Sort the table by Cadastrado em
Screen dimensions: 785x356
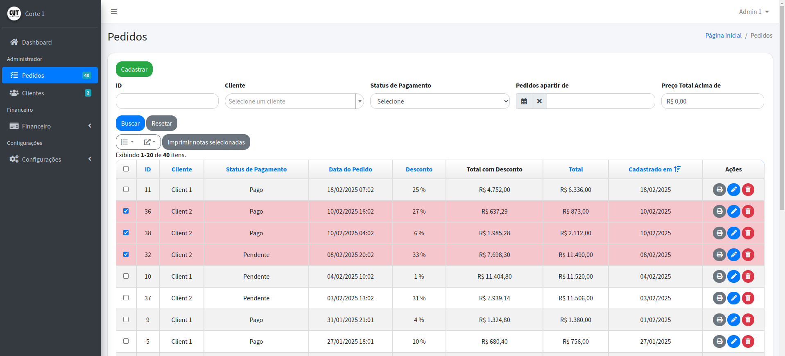(x=655, y=169)
